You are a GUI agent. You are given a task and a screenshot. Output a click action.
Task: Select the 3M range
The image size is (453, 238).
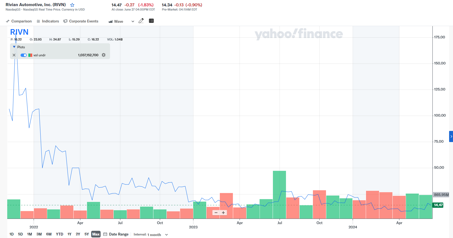click(x=39, y=234)
